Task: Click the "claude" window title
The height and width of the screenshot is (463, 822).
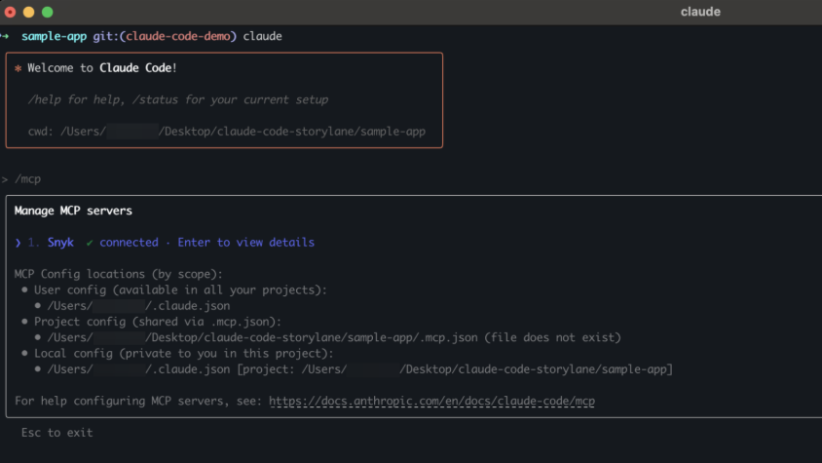Action: coord(700,12)
